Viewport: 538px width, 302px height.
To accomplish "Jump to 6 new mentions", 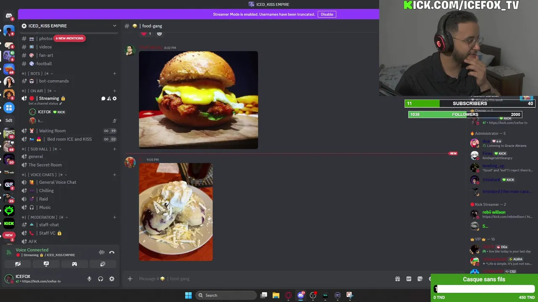I will (69, 38).
